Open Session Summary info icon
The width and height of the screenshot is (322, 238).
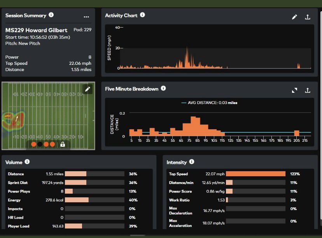click(51, 15)
